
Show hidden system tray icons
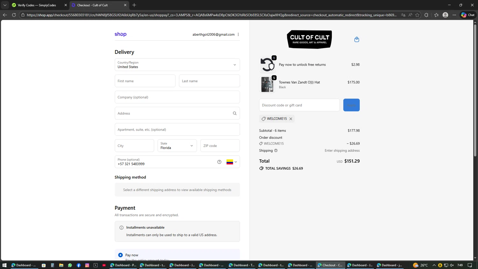click(x=434, y=265)
